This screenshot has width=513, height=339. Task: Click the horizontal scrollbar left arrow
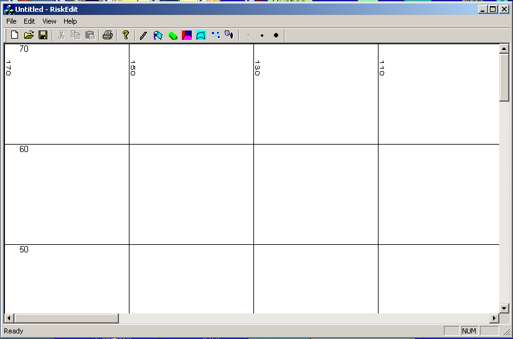(x=9, y=318)
